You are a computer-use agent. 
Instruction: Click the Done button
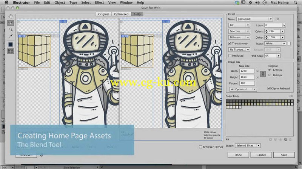click(x=238, y=155)
